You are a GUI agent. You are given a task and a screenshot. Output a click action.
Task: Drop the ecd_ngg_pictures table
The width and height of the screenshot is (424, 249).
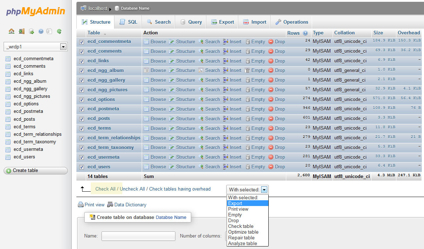[x=277, y=90]
